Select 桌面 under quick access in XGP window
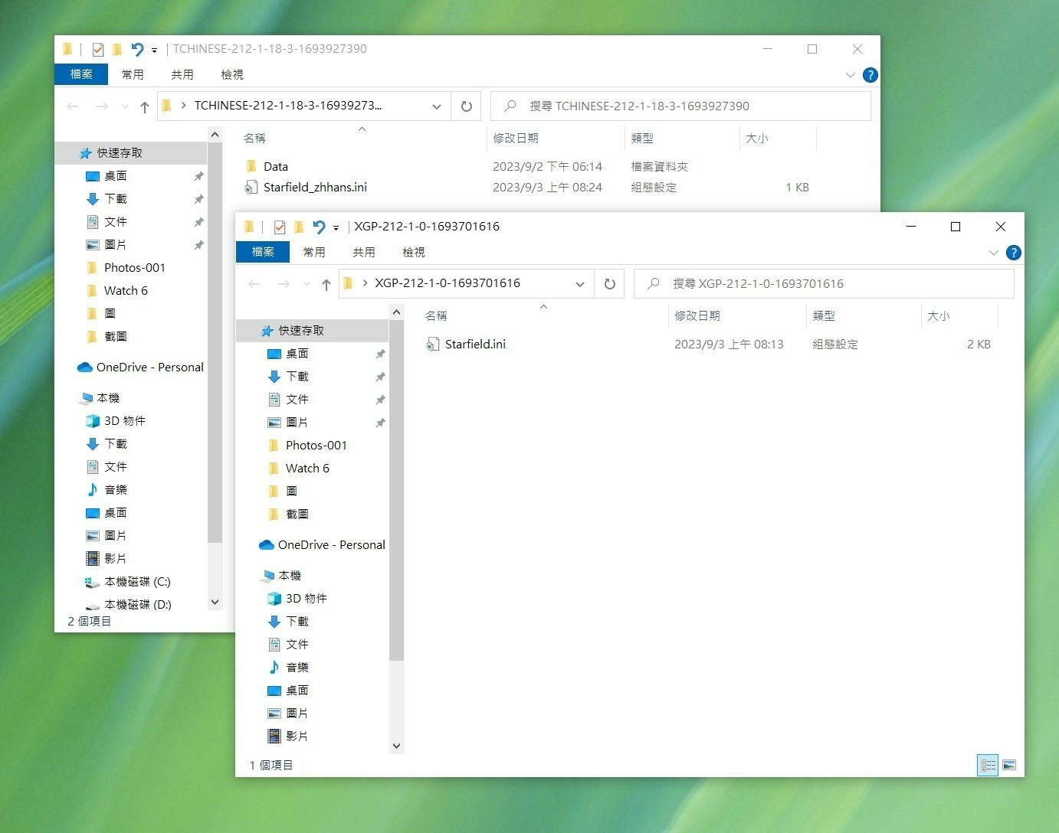 (297, 354)
